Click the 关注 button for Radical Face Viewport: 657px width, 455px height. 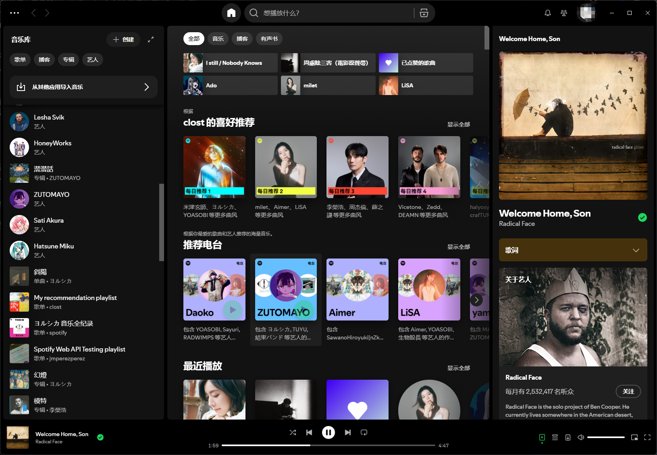pyautogui.click(x=628, y=391)
